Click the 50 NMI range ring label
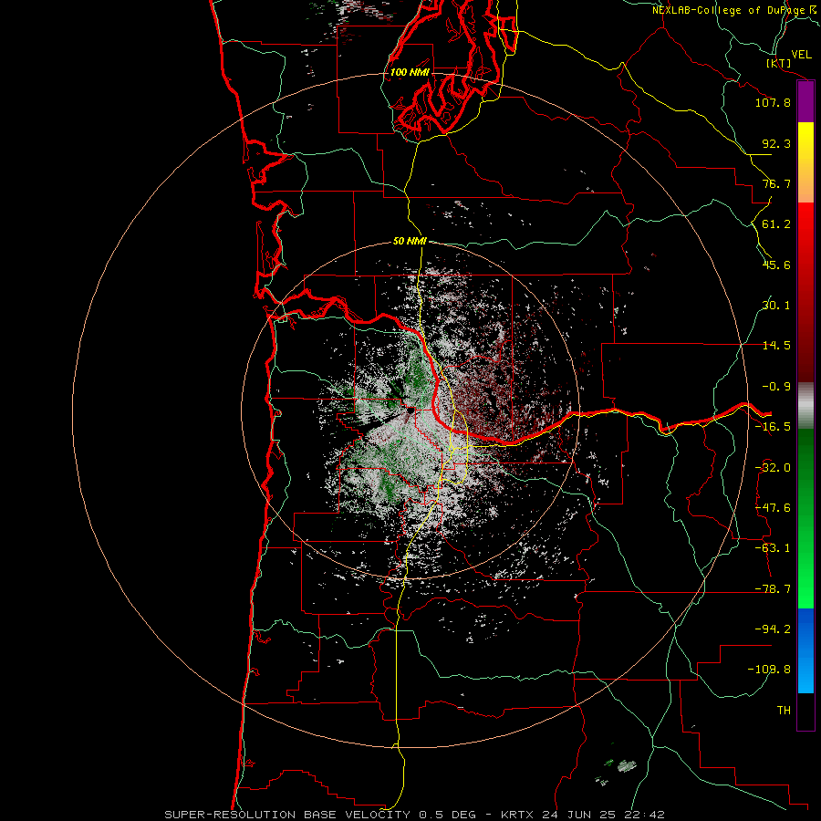This screenshot has width=821, height=821. tap(410, 241)
